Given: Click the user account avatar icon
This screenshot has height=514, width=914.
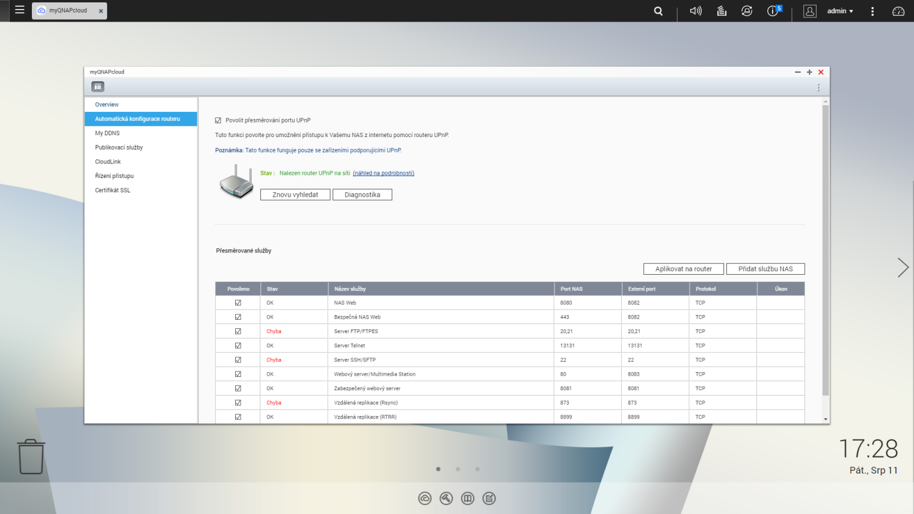Looking at the screenshot, I should [x=810, y=11].
